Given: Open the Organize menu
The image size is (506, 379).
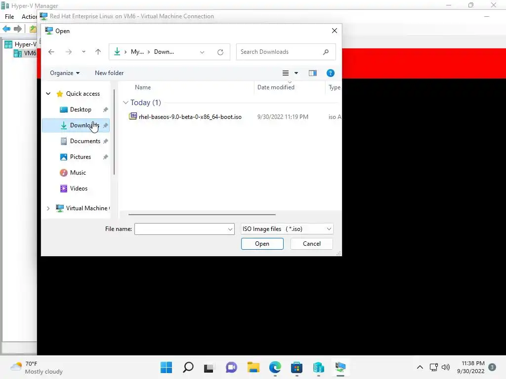Looking at the screenshot, I should point(65,73).
